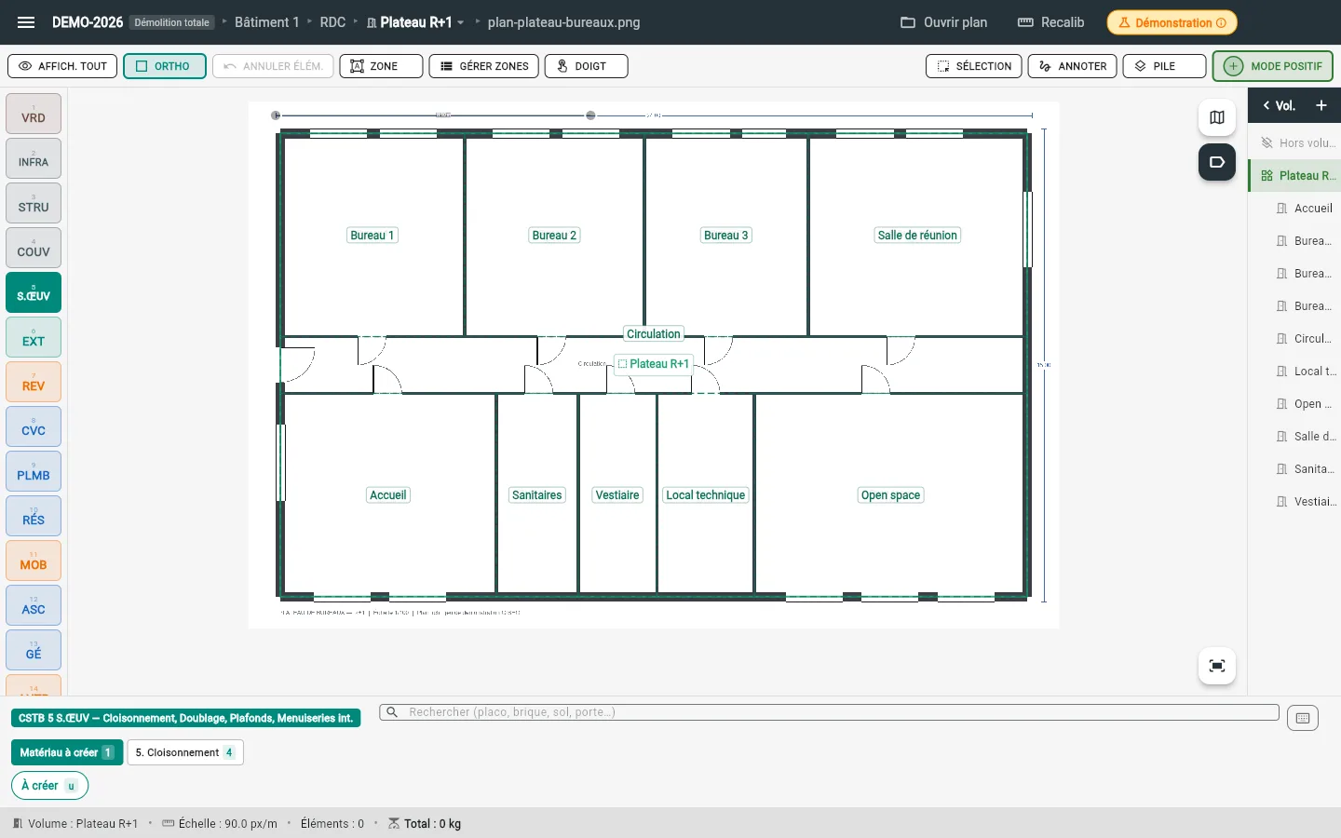Activate the ANNOTER tool
1341x838 pixels.
click(x=1072, y=66)
